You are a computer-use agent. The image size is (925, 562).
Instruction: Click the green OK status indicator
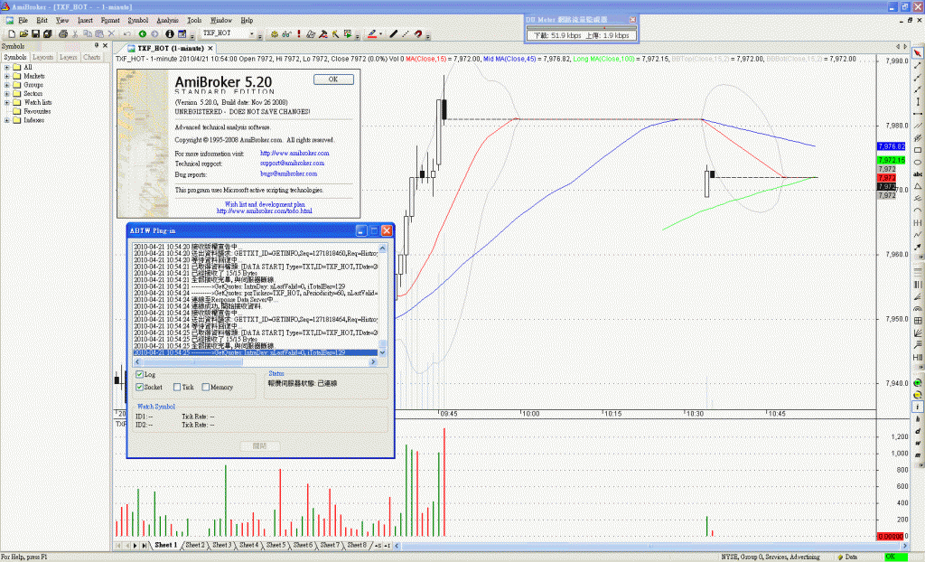[895, 557]
